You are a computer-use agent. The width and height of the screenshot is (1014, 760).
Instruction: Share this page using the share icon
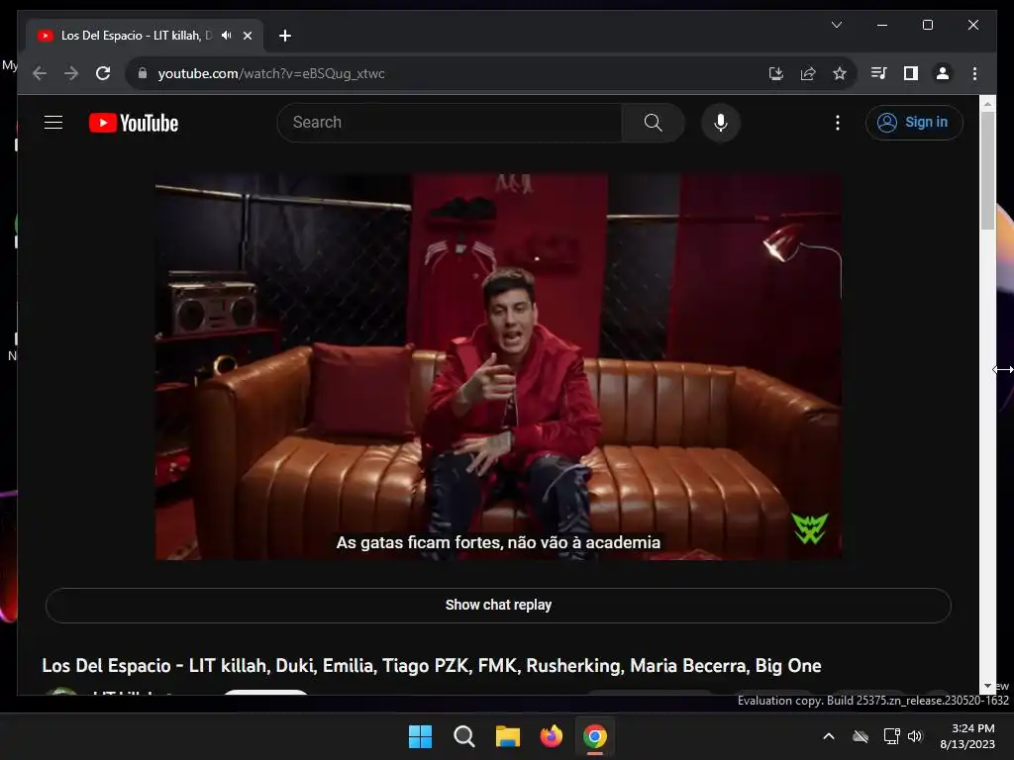point(808,73)
